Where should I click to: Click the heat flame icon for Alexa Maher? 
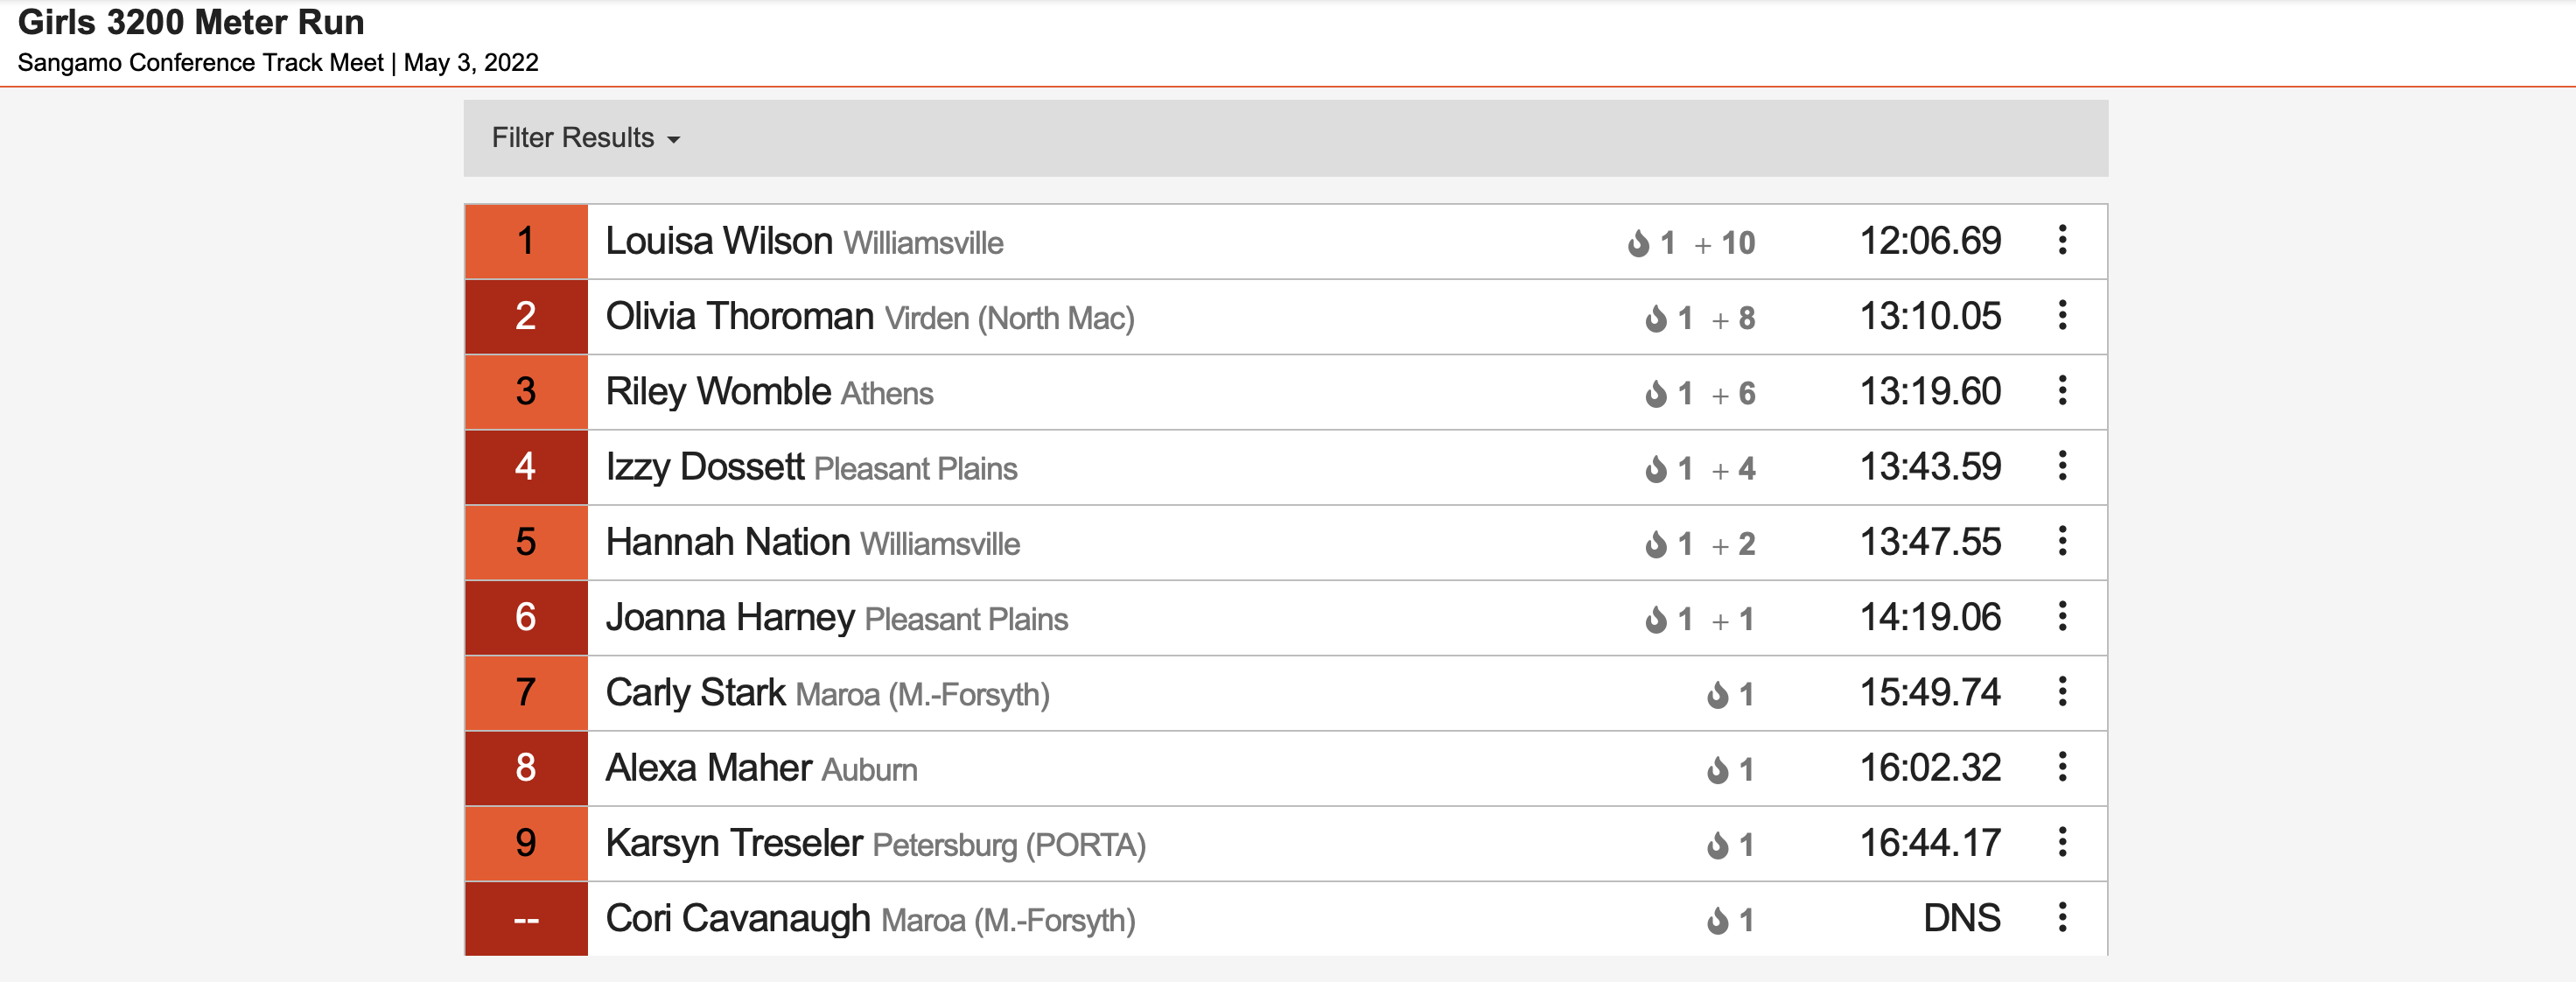(1717, 770)
